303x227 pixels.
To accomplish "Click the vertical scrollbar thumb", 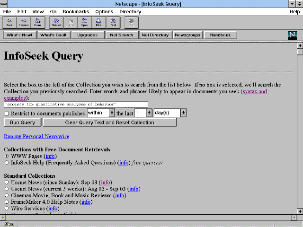I will point(300,52).
